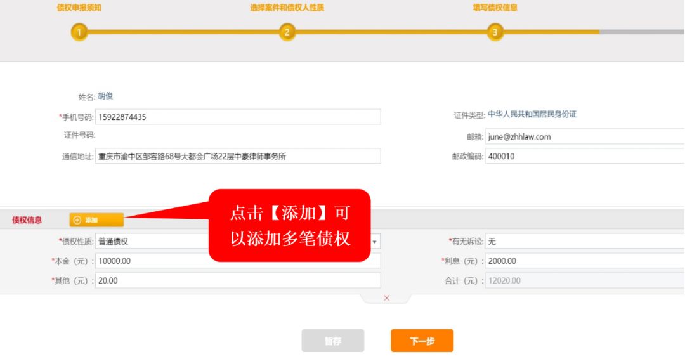Open the 有无诉讼 selection field
Viewport: 685px width, 359px height.
coord(585,242)
